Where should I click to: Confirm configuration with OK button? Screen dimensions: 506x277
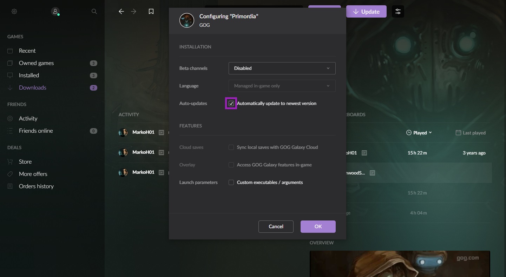coord(318,226)
